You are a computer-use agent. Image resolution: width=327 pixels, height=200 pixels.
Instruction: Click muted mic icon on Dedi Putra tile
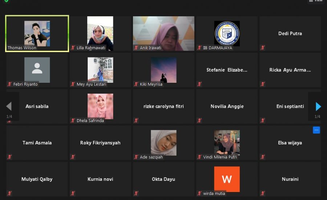tap(263, 48)
